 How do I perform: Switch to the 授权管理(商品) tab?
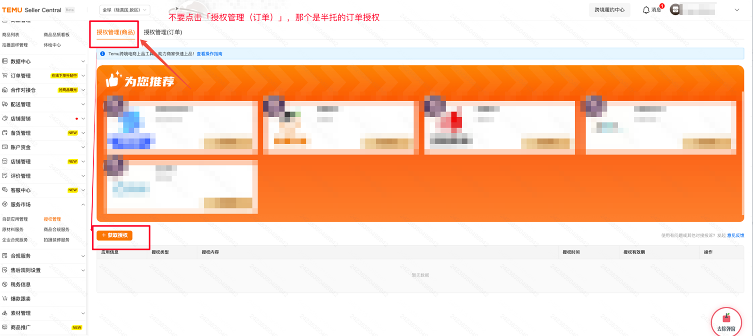coord(115,32)
